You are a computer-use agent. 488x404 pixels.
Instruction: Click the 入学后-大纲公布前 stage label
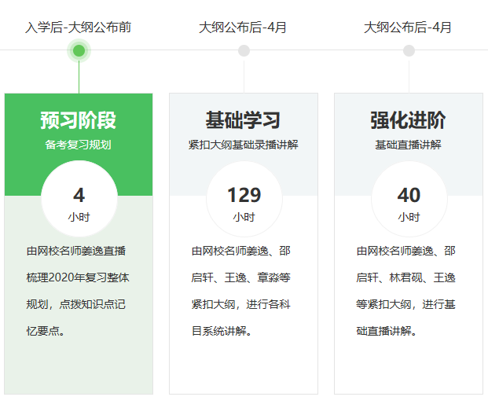pyautogui.click(x=79, y=28)
